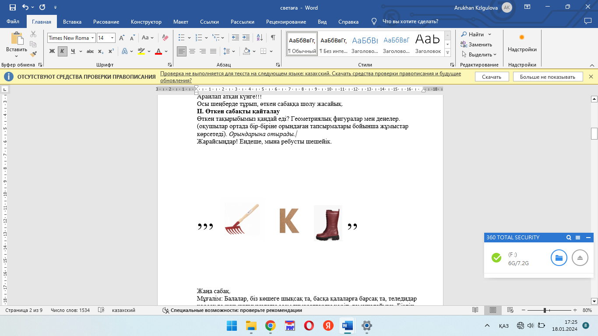This screenshot has width=598, height=336.
Task: Click the Undo arrow icon
Action: click(x=25, y=7)
